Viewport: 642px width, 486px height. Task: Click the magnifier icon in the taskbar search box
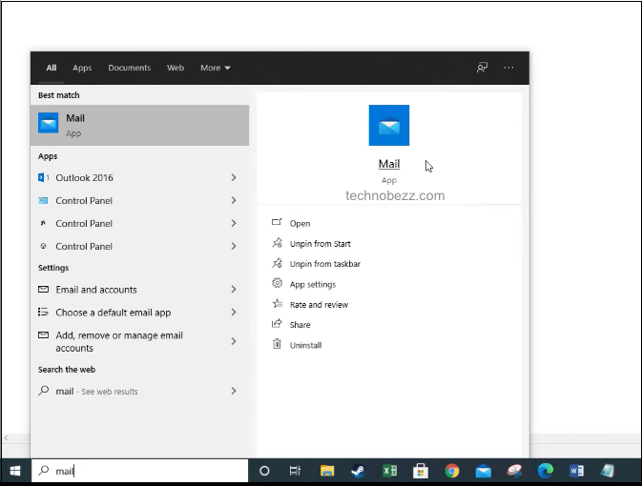(x=43, y=471)
